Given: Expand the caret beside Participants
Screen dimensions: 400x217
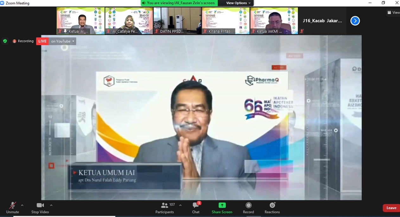Looking at the screenshot, I should pyautogui.click(x=180, y=205).
